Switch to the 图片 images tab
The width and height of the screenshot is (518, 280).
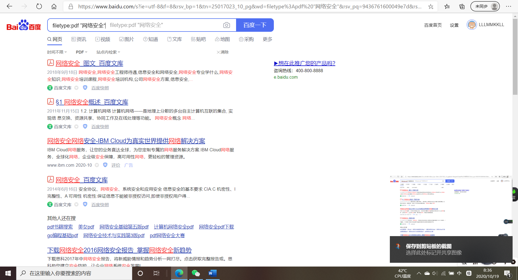pyautogui.click(x=127, y=39)
